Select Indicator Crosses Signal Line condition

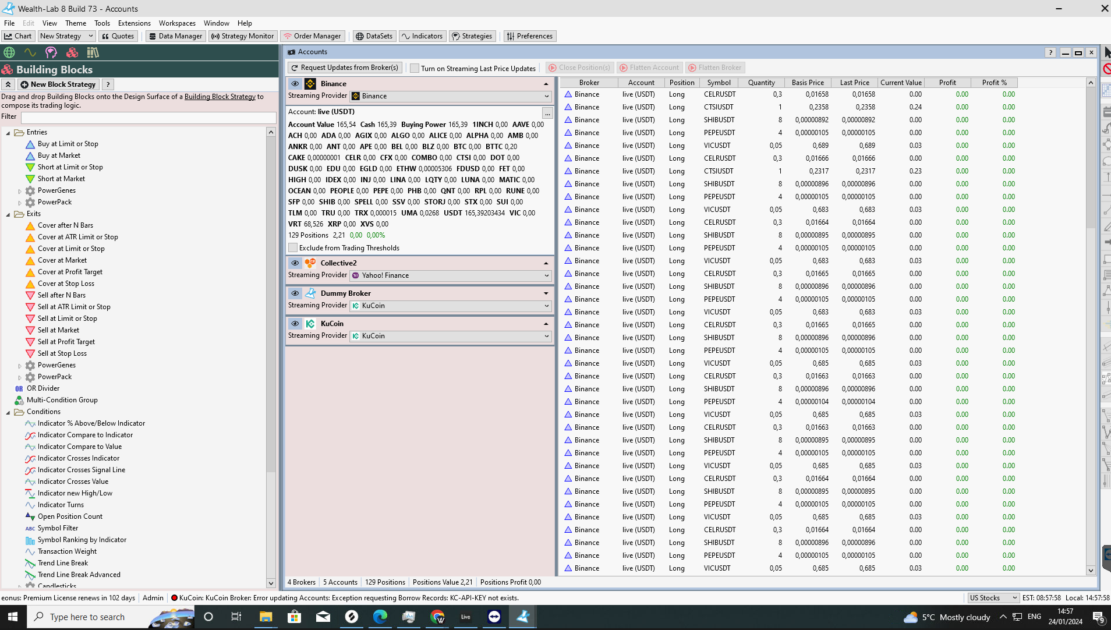[x=82, y=470]
